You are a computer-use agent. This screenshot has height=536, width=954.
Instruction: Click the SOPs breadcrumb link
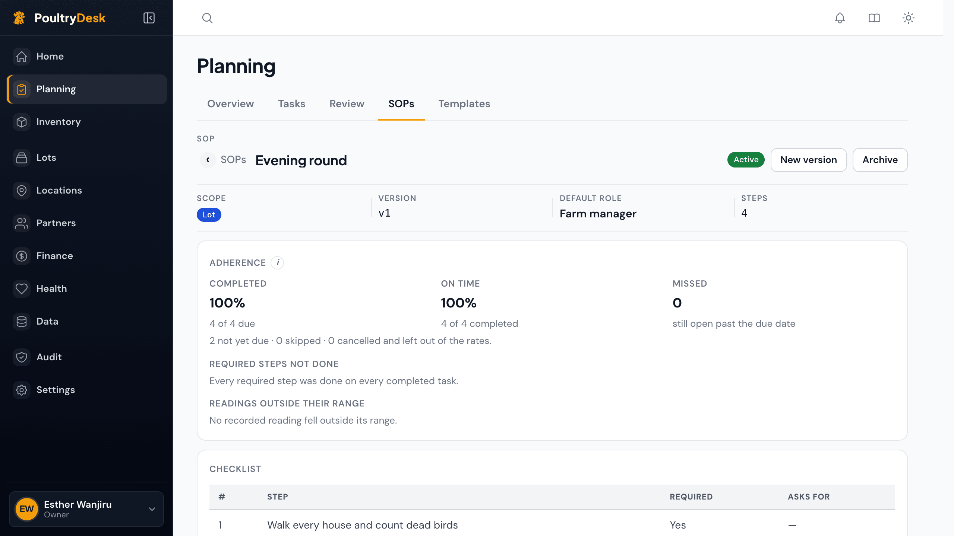click(x=233, y=160)
